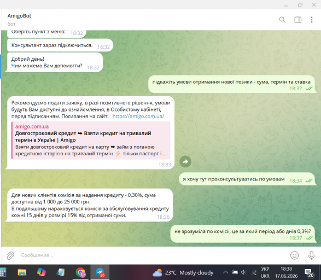Toggle the right sidebar panel icon
The width and height of the screenshot is (321, 280).
pos(297,20)
